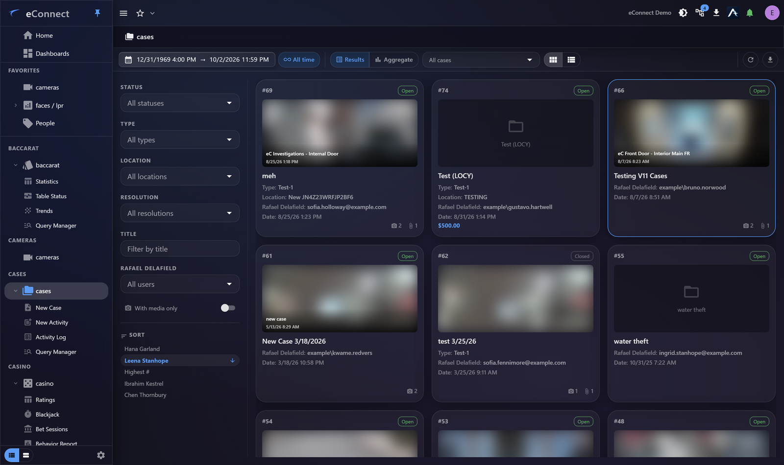Sort by Highest #

coord(137,372)
